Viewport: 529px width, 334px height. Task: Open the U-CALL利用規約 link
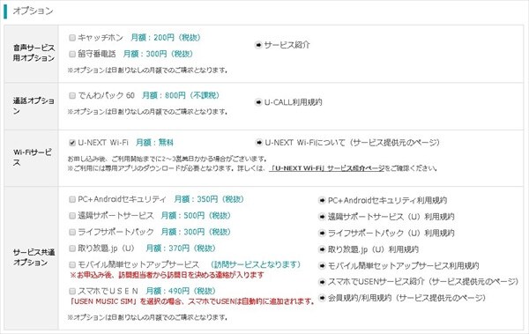pos(294,102)
